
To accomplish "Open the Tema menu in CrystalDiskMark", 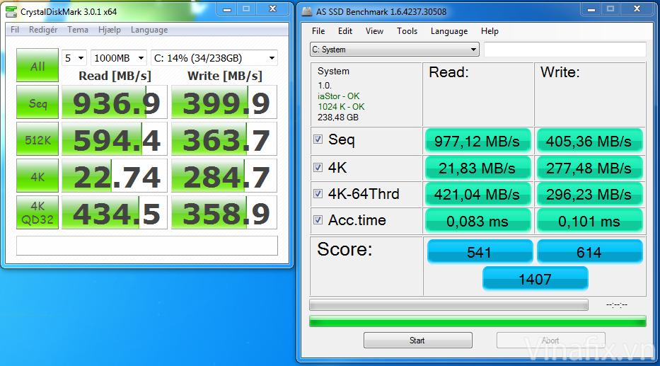I will (78, 30).
